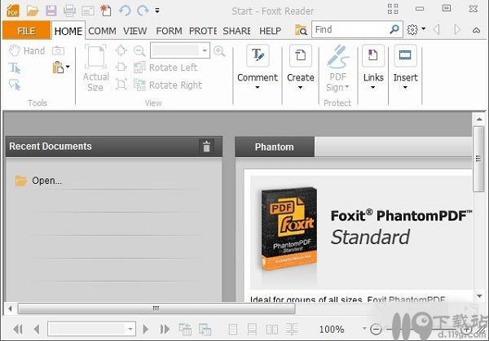Click the Open... link in Recent Documents
This screenshot has width=489, height=341.
pos(46,181)
